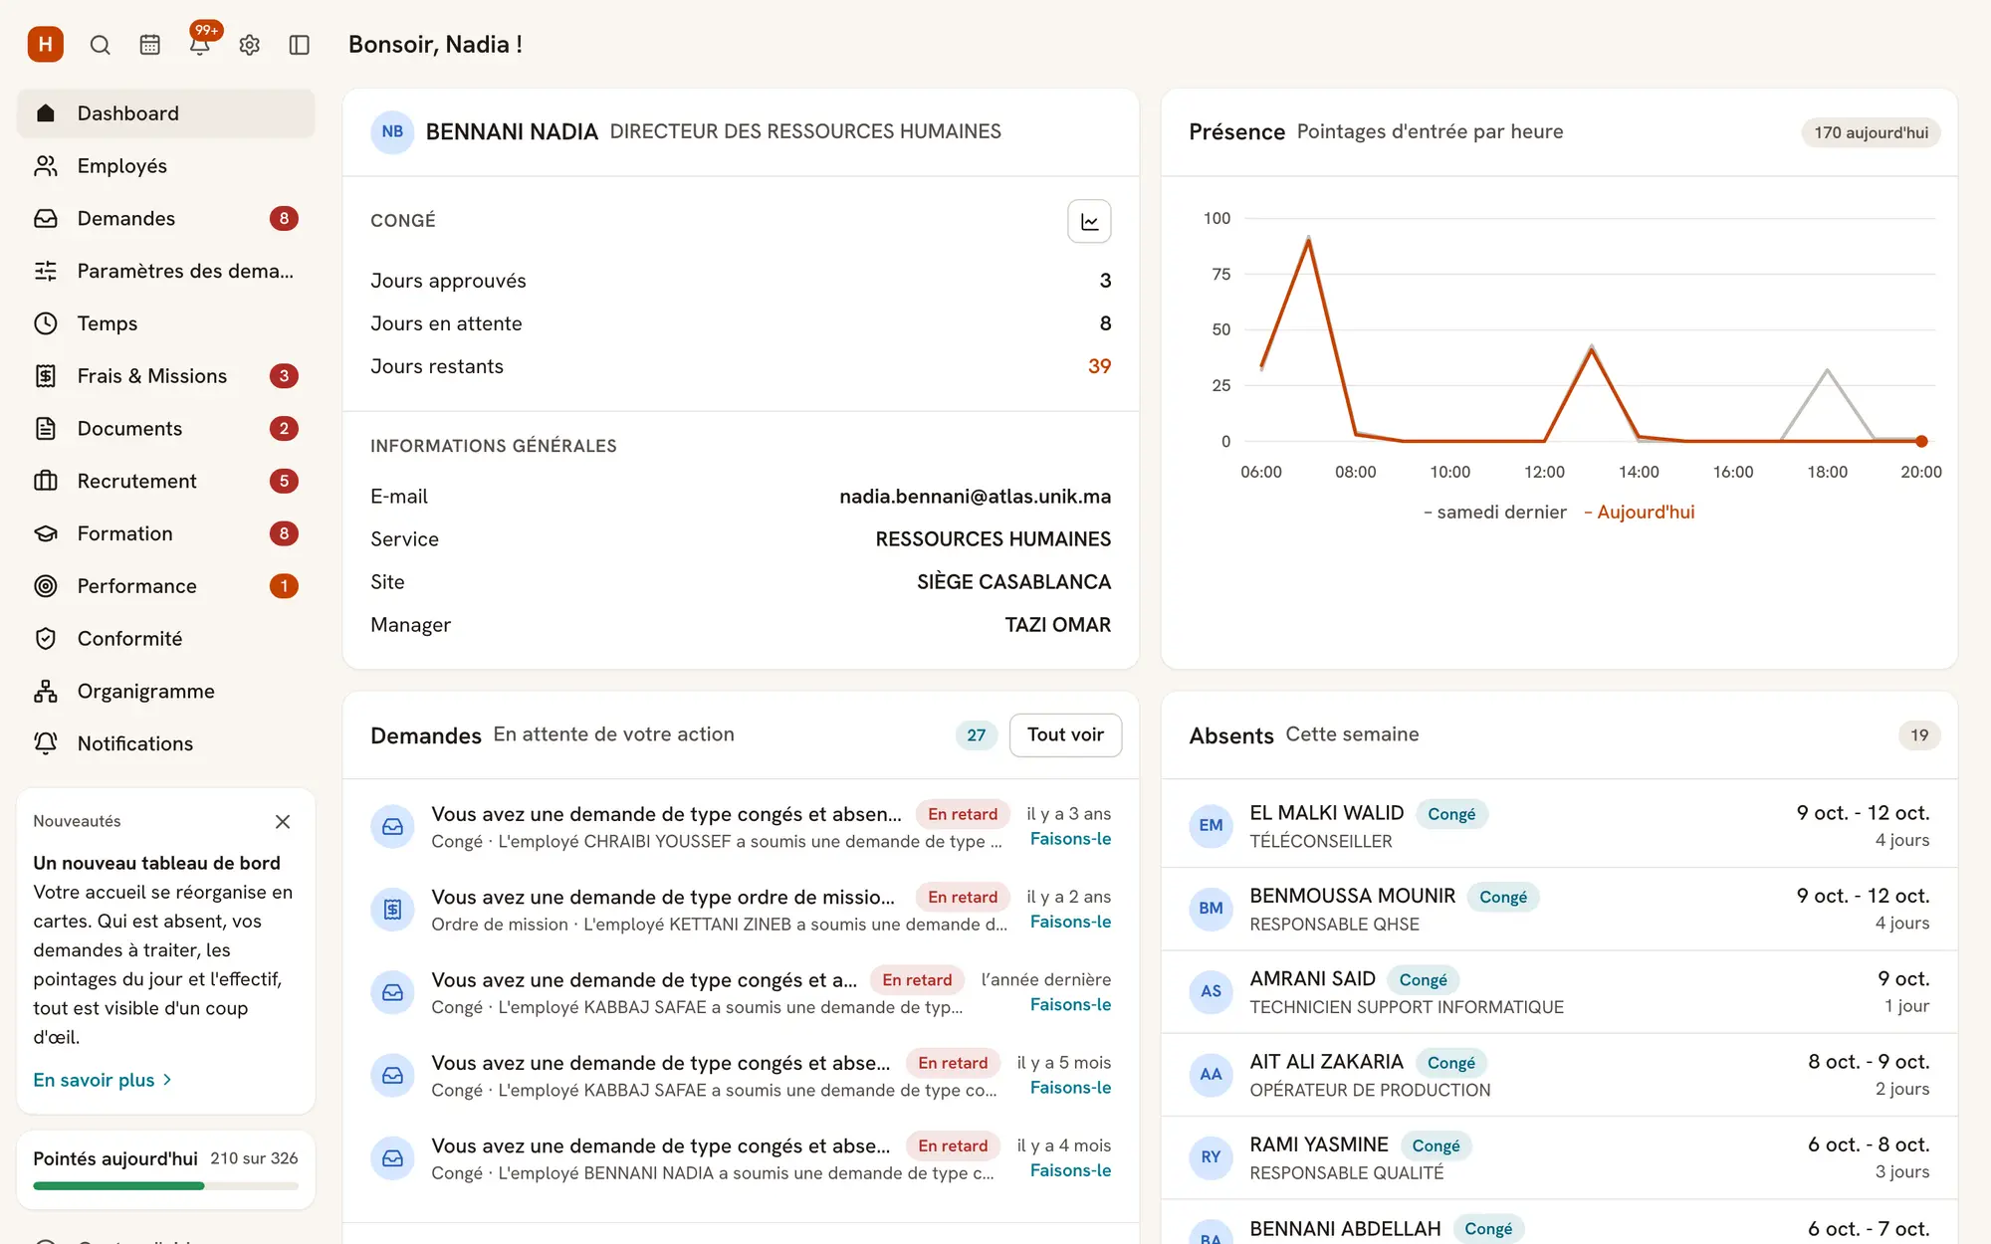
Task: Toggle sidebar panel icon
Action: (300, 45)
